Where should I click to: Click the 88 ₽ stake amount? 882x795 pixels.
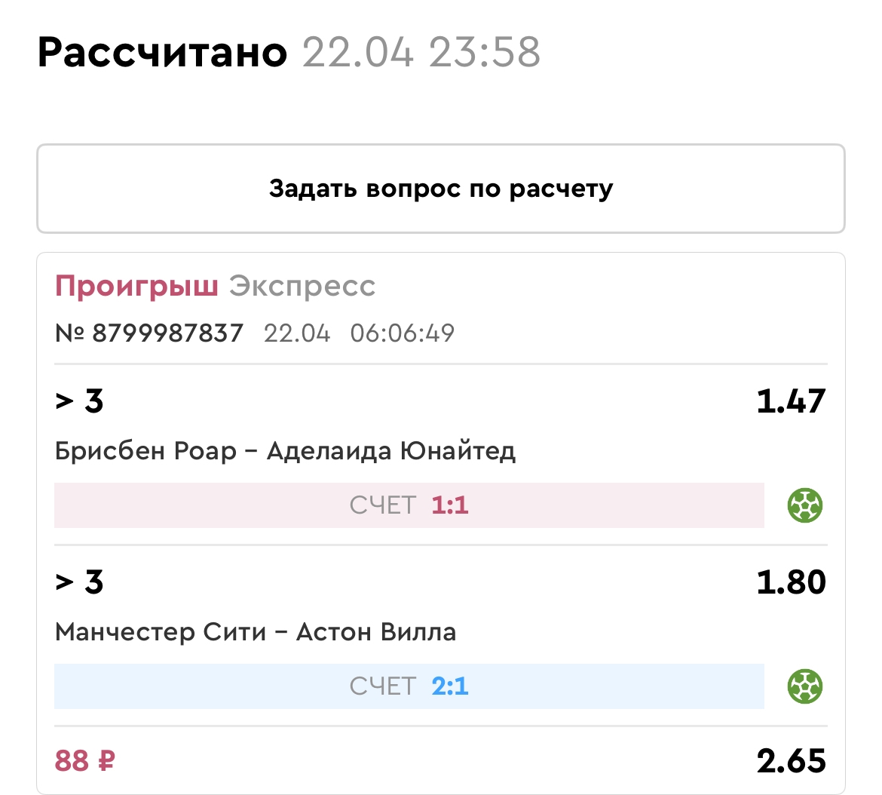(84, 761)
